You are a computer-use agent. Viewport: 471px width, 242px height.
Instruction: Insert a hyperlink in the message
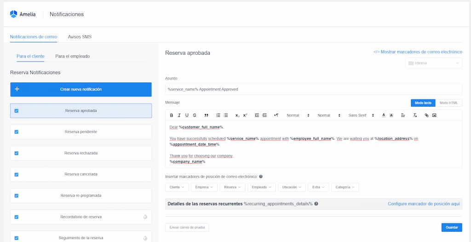click(x=426, y=115)
